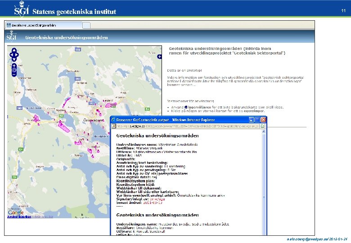The width and height of the screenshot is (351, 243).
Task: Pan the map right with the arrow control
Action: 17,54
